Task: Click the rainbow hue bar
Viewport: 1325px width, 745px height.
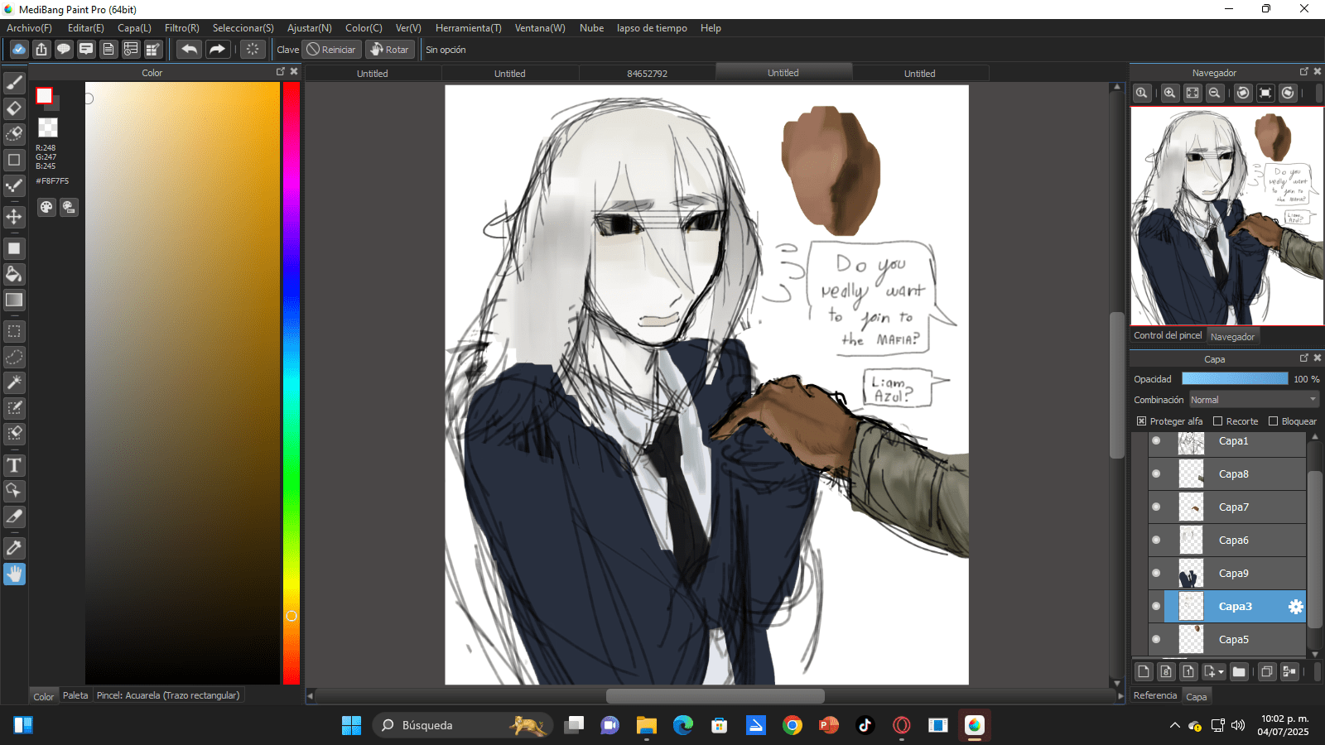Action: (x=291, y=383)
